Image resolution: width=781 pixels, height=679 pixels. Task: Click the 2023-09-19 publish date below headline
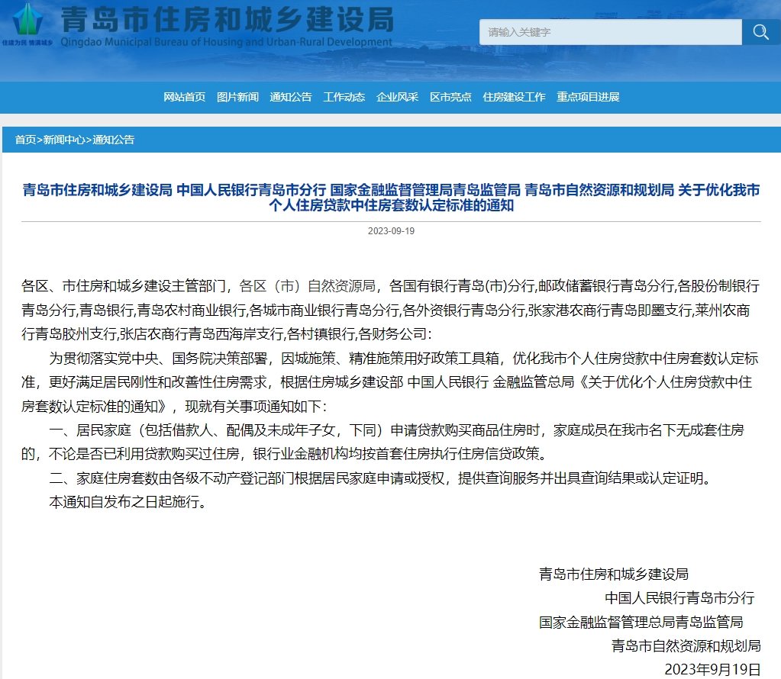391,231
